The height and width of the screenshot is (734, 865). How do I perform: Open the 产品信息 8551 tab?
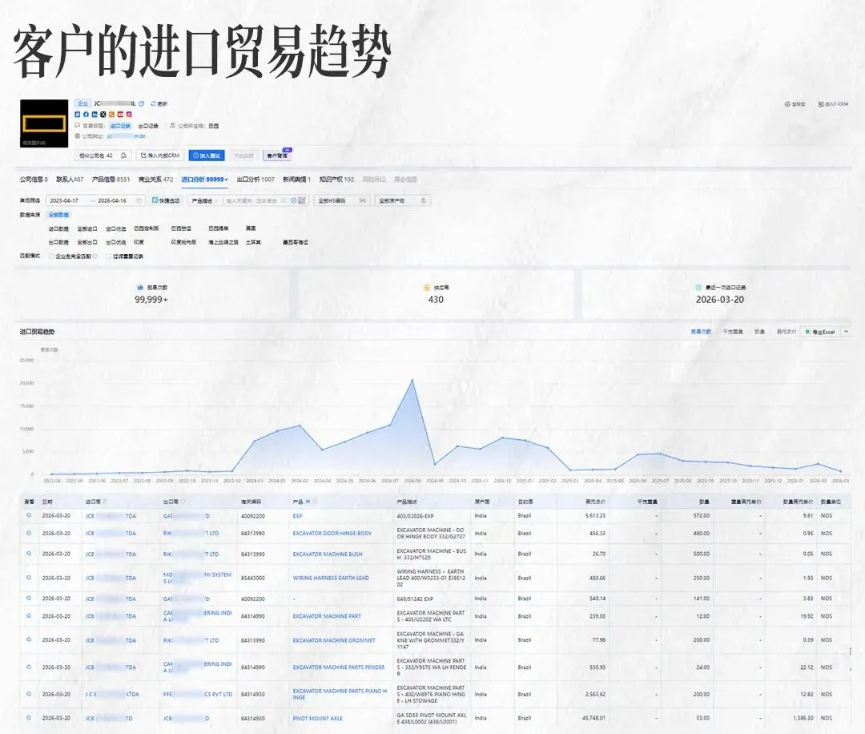[111, 179]
